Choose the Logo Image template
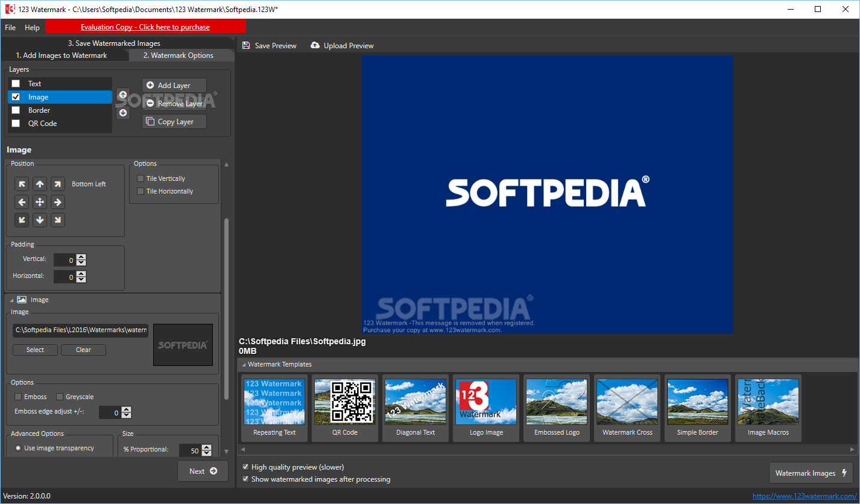The width and height of the screenshot is (860, 504). [486, 408]
